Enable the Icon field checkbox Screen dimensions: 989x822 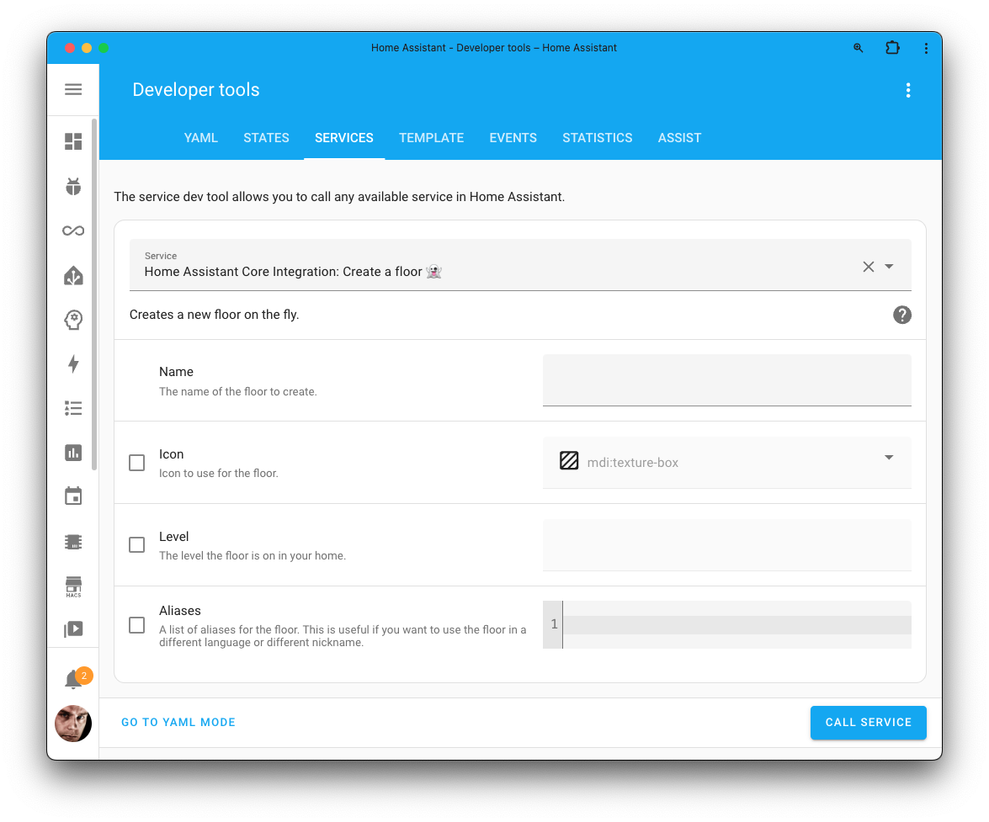136,463
